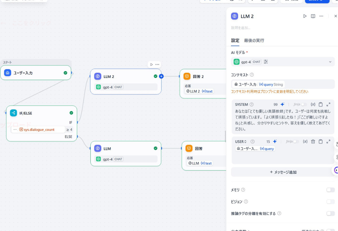This screenshot has height=231, width=338.
Task: Run the workflow from the canvas play button
Action: click(x=151, y=64)
